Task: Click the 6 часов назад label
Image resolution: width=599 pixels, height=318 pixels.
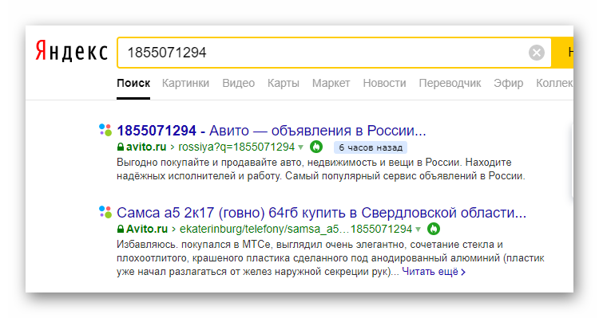Action: [370, 147]
